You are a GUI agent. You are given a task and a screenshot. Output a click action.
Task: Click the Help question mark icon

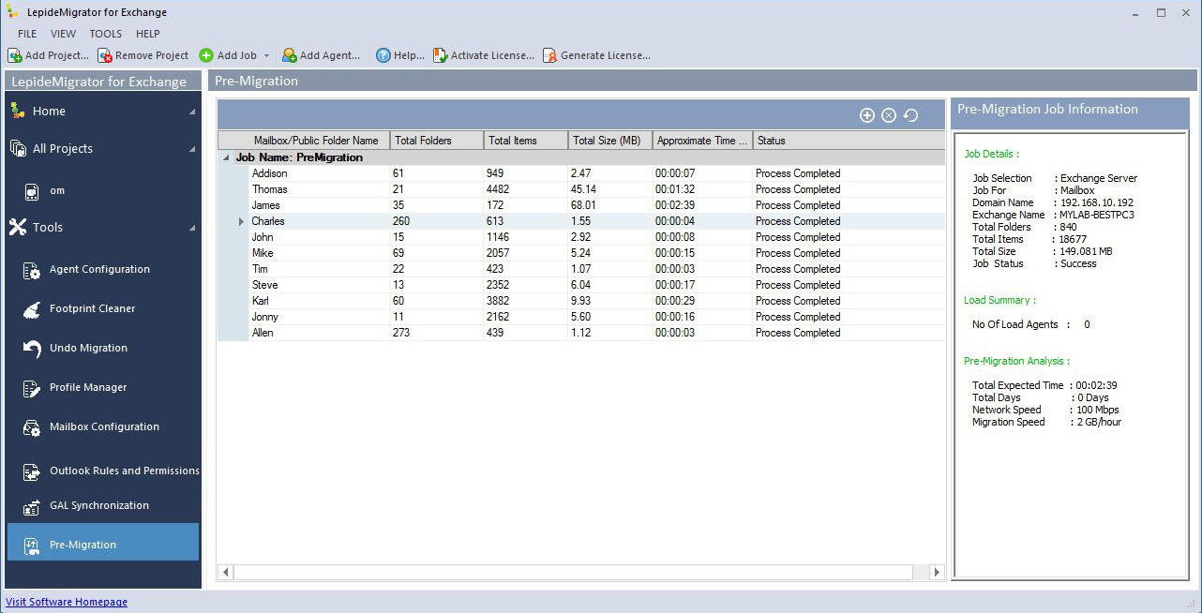383,55
